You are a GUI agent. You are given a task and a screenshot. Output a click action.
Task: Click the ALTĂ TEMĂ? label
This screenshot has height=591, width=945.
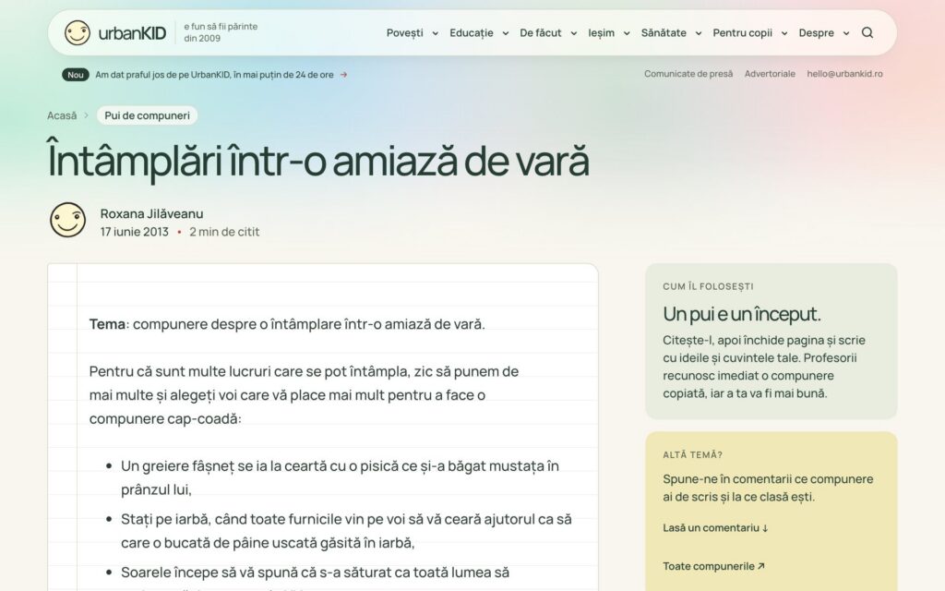click(x=692, y=454)
